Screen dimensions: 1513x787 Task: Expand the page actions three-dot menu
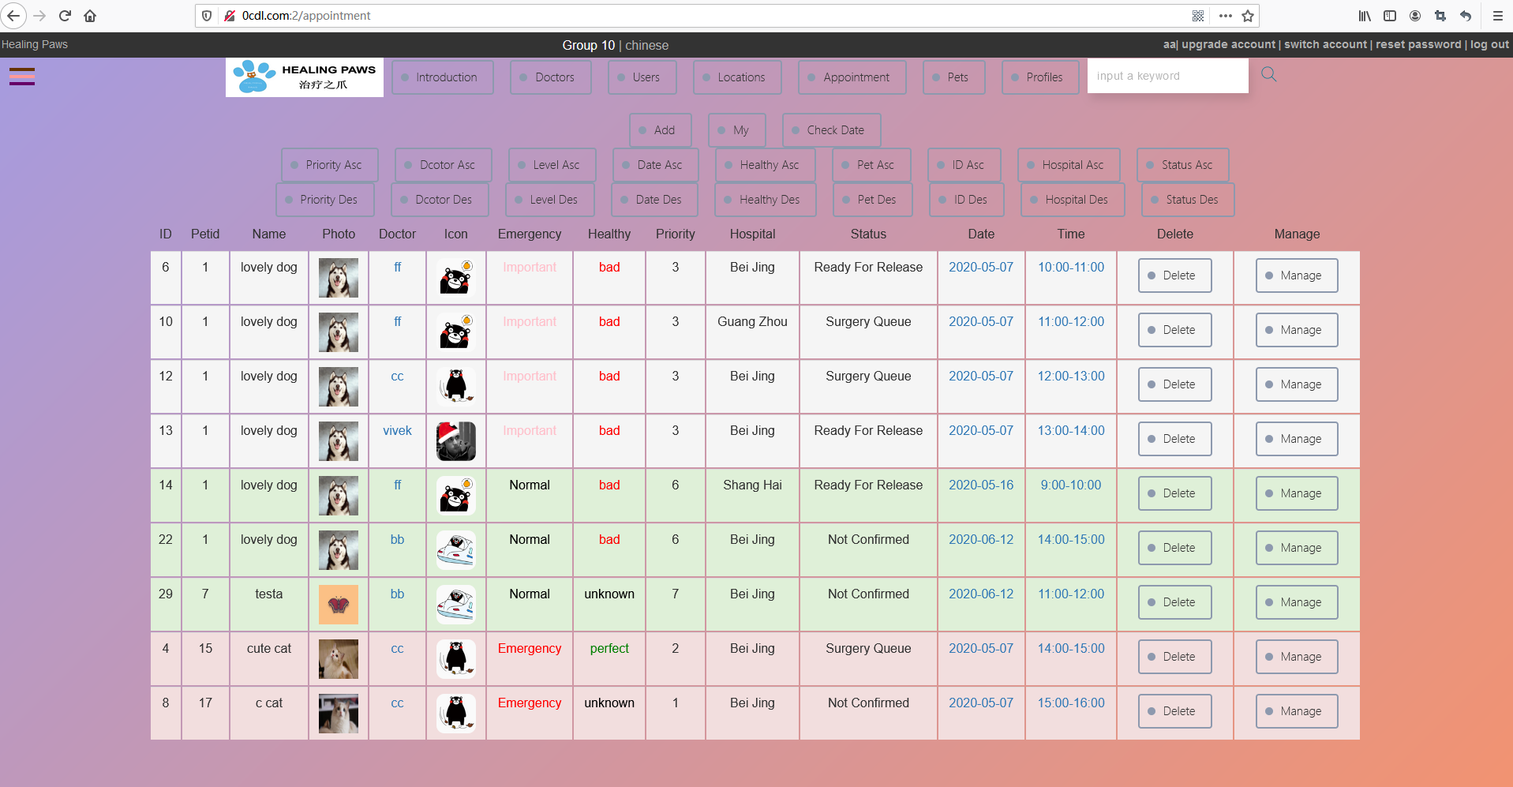click(x=1225, y=16)
